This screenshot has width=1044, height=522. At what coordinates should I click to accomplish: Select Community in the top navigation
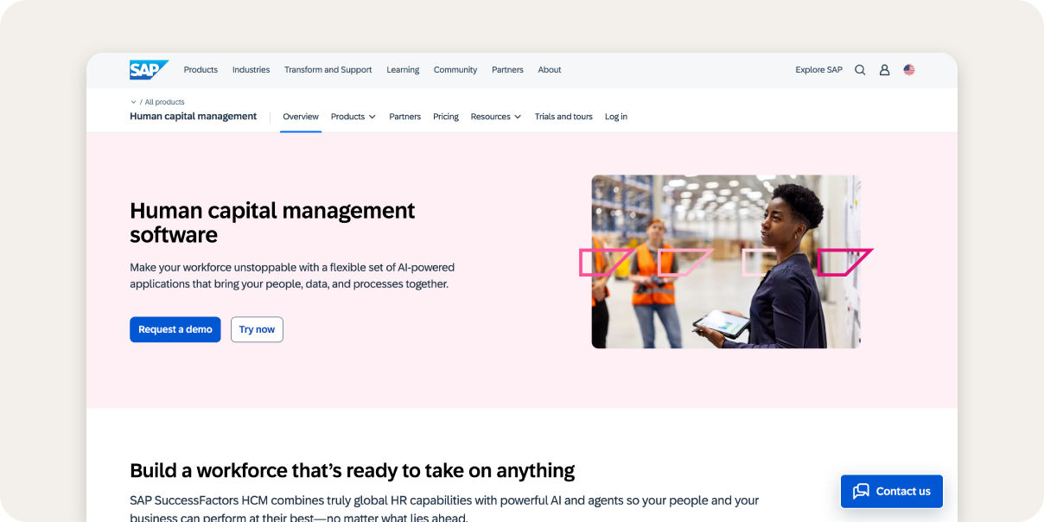[455, 69]
